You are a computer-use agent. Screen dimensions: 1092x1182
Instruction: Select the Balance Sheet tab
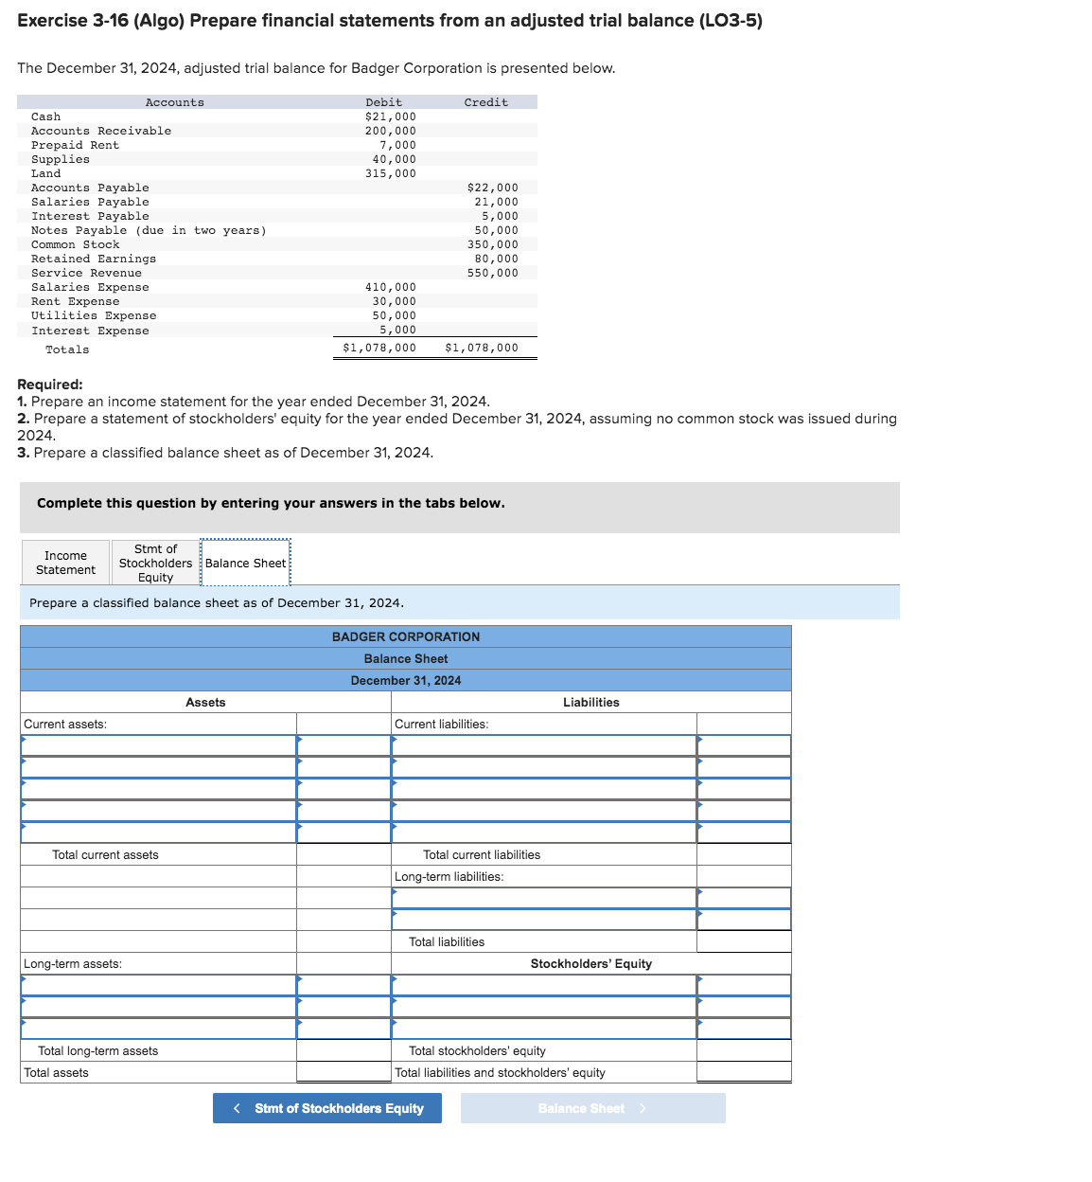point(246,563)
